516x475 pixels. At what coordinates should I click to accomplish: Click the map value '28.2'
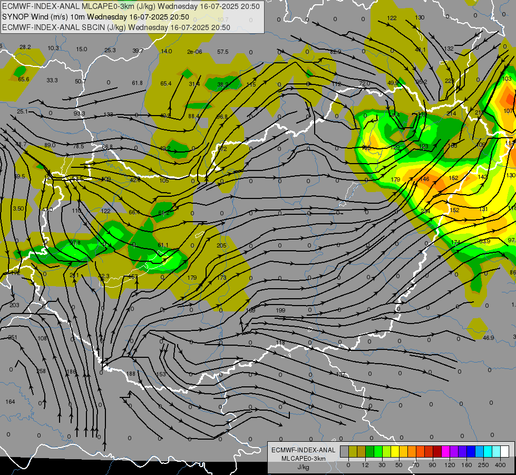pos(25,47)
